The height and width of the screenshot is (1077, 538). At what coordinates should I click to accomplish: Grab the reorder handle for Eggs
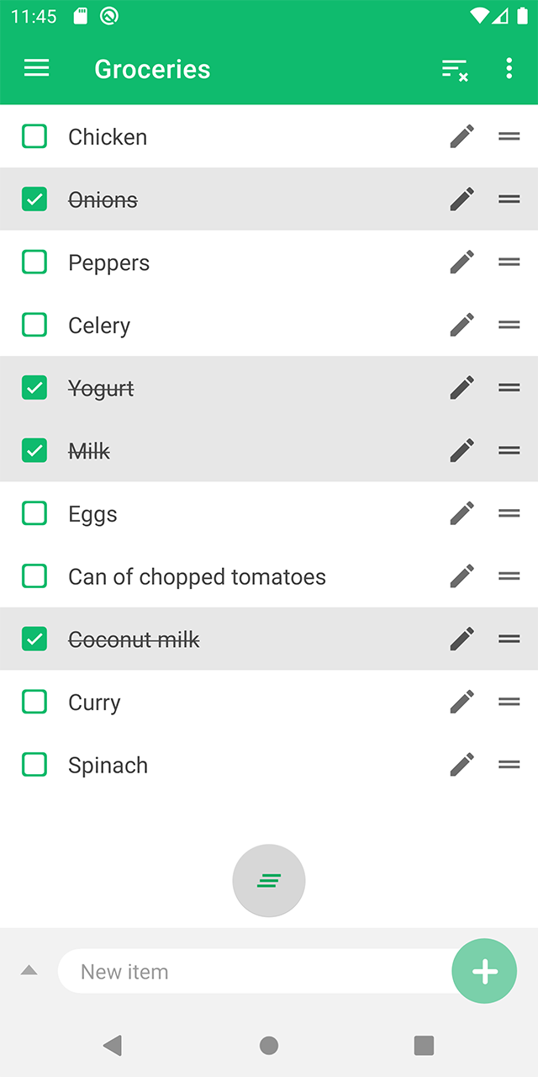pyautogui.click(x=509, y=513)
